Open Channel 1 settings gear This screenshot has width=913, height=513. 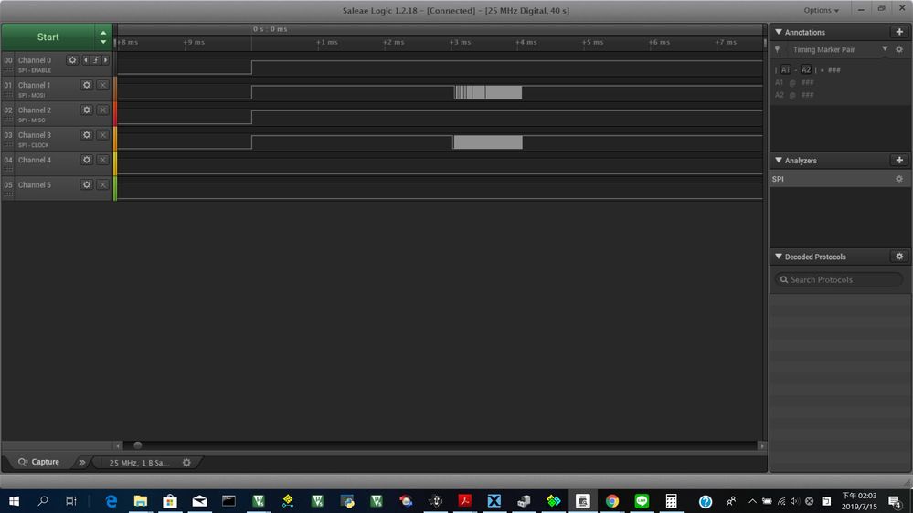click(87, 85)
